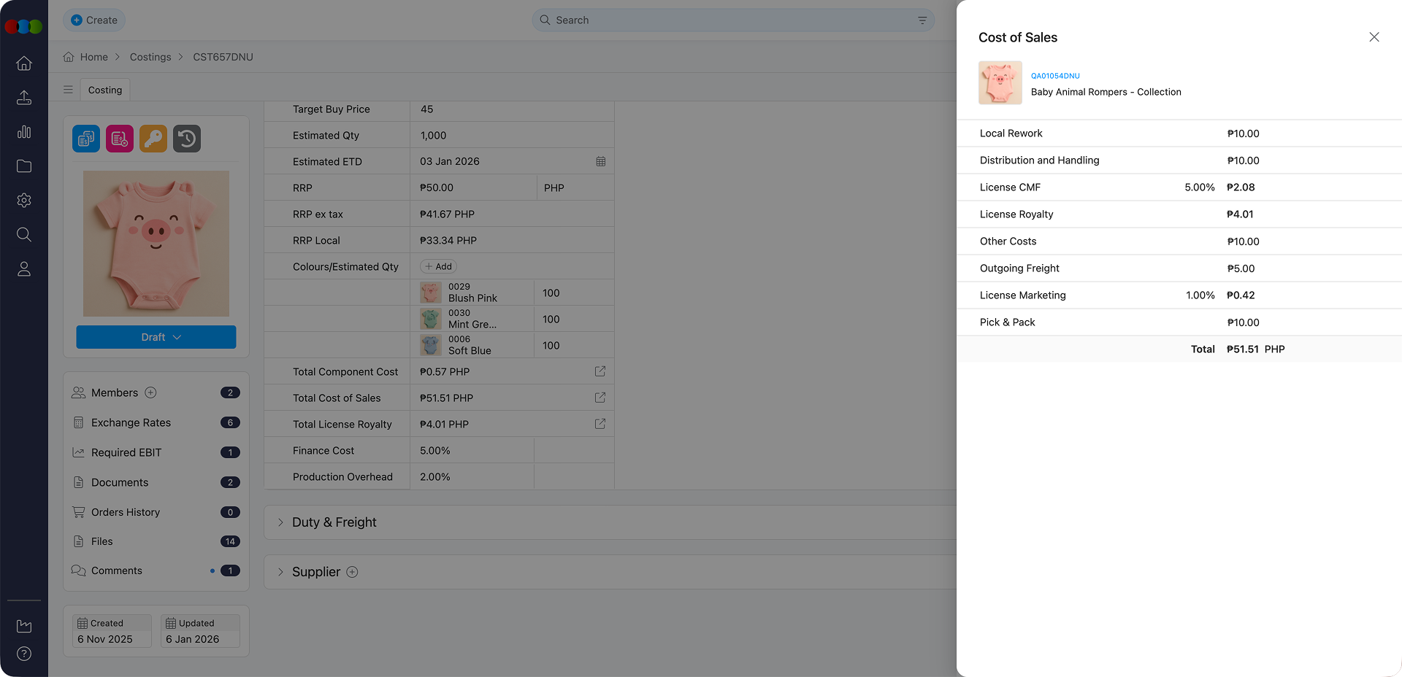The image size is (1402, 677).
Task: Open the costing history icon
Action: 186,139
